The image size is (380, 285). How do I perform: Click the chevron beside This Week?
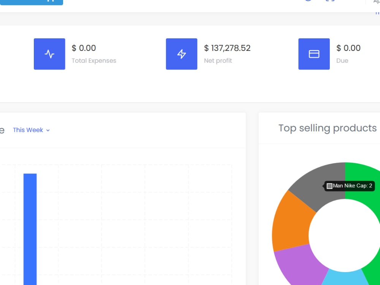click(48, 130)
